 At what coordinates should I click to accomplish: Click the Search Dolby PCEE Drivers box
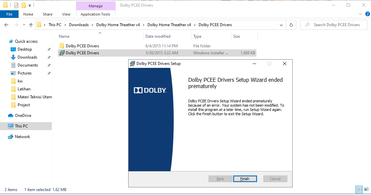[333, 25]
